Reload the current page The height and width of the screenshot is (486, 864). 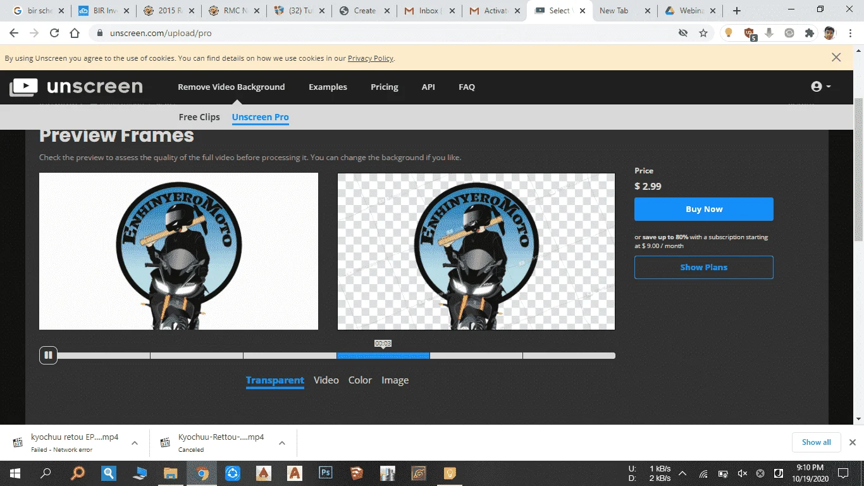(54, 33)
